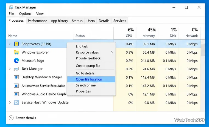Expand the BrightNotes process group

click(x=10, y=44)
